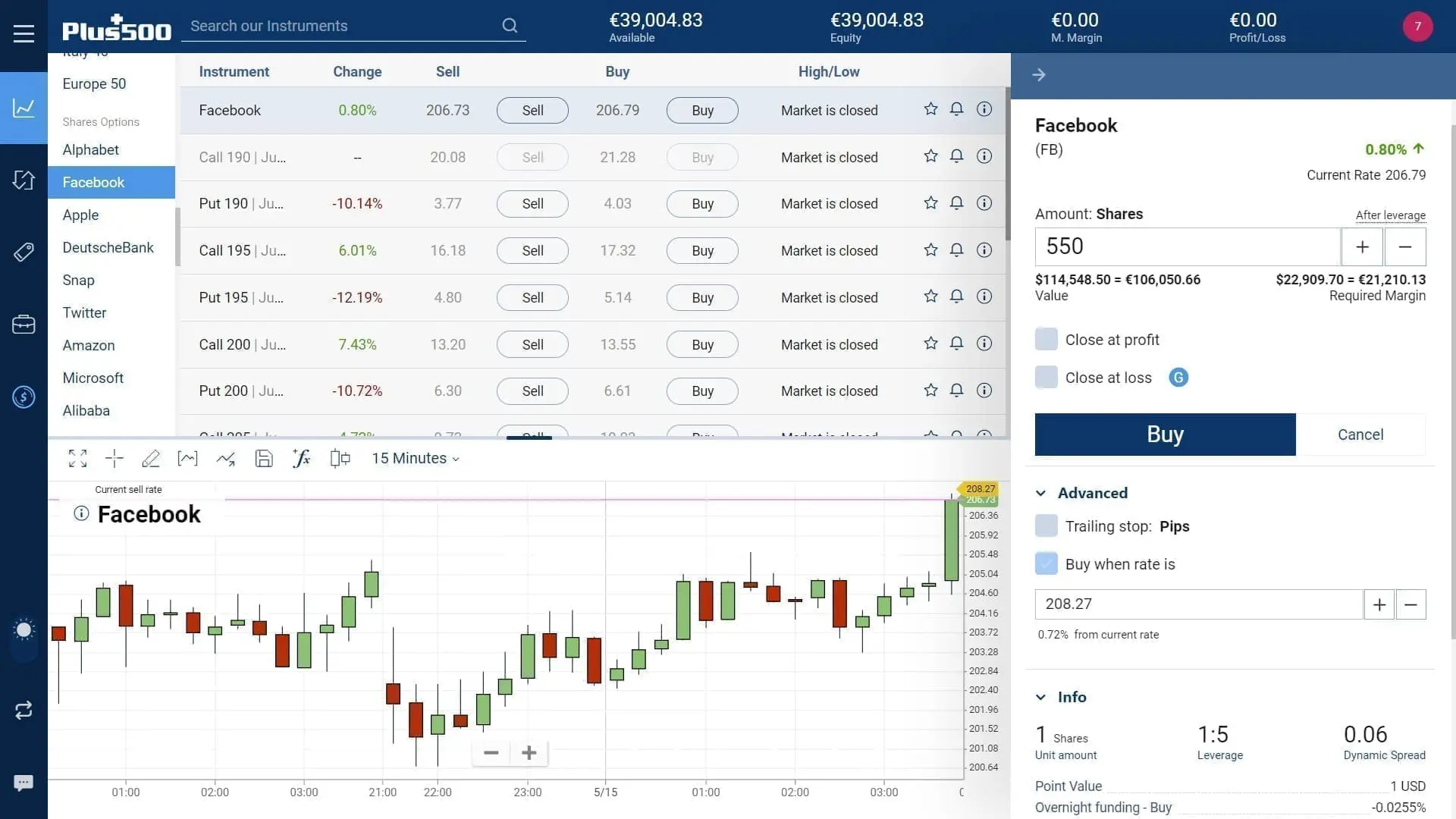Open the indicators fx tool
This screenshot has height=819, width=1456.
click(x=301, y=458)
